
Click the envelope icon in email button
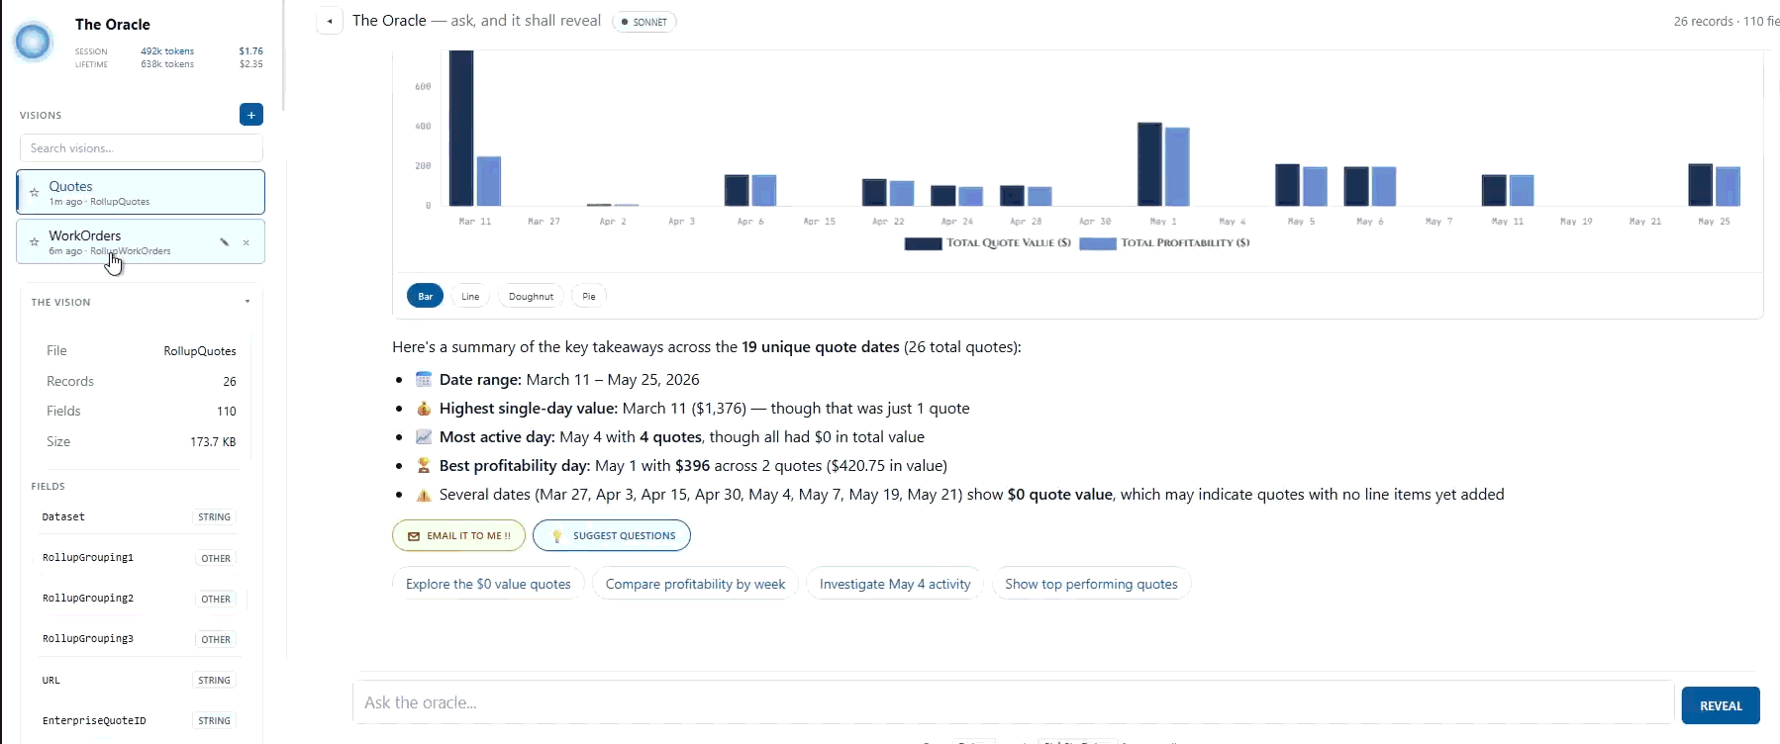pos(414,536)
